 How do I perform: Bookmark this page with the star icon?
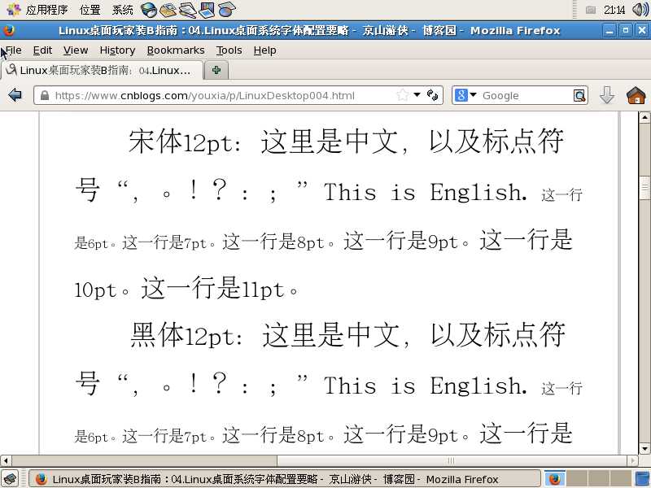(402, 95)
